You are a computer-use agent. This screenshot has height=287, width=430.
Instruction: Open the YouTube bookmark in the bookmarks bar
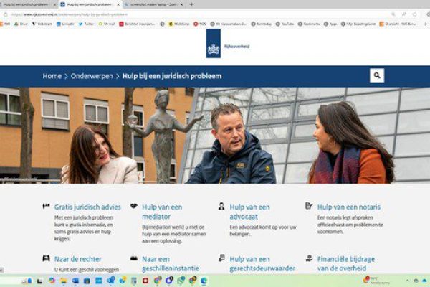pos(286,24)
